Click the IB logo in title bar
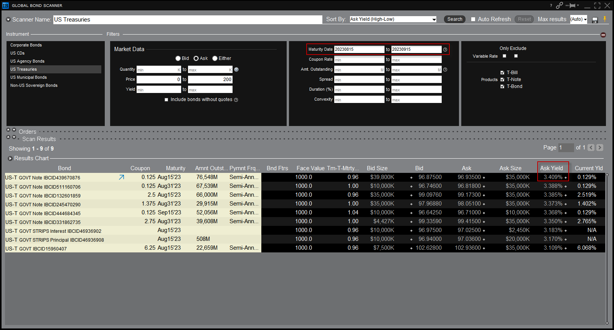Viewport: 614px width, 330px height. pos(5,5)
